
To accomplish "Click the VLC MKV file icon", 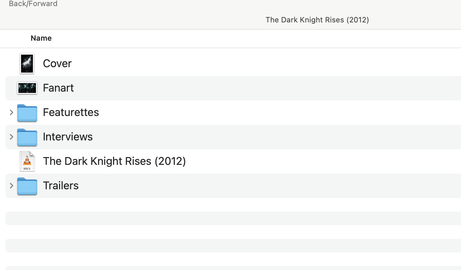I will click(27, 161).
